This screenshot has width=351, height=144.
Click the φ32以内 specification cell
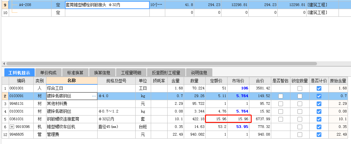116,119
